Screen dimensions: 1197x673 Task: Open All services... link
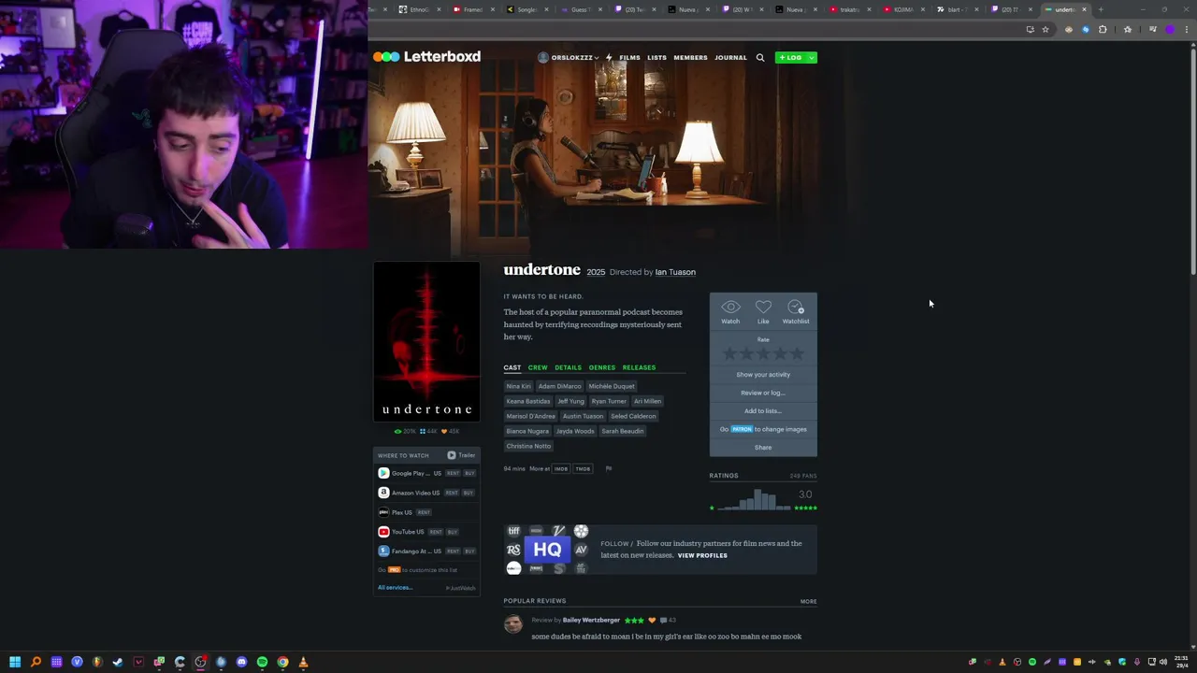click(395, 587)
